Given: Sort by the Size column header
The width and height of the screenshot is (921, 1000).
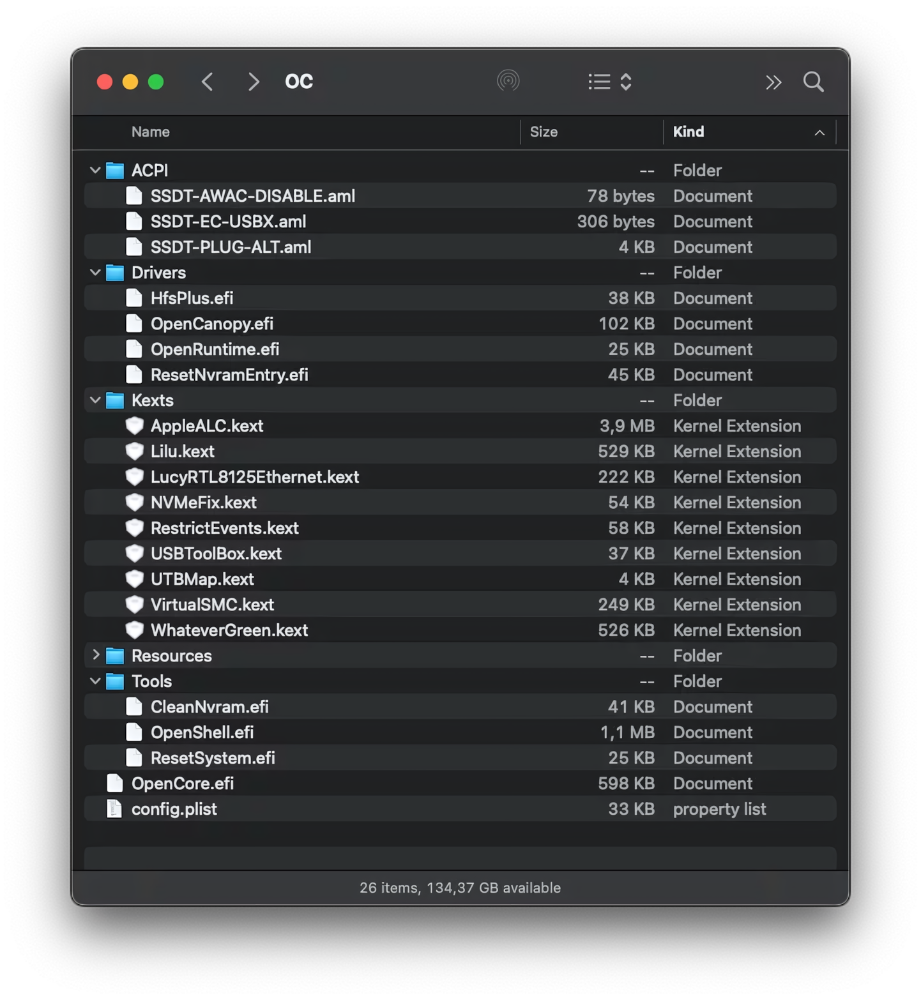Looking at the screenshot, I should [544, 132].
